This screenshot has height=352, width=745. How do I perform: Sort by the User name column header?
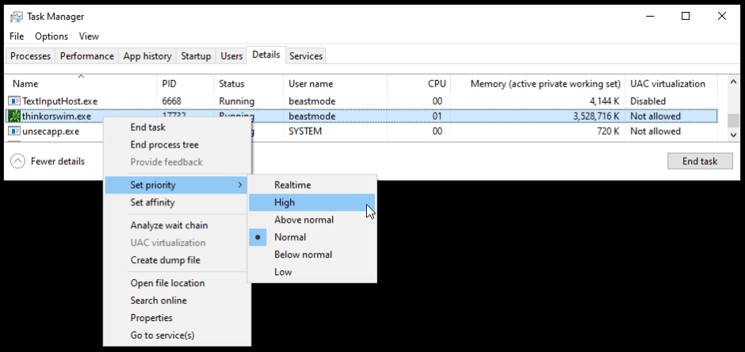335,83
